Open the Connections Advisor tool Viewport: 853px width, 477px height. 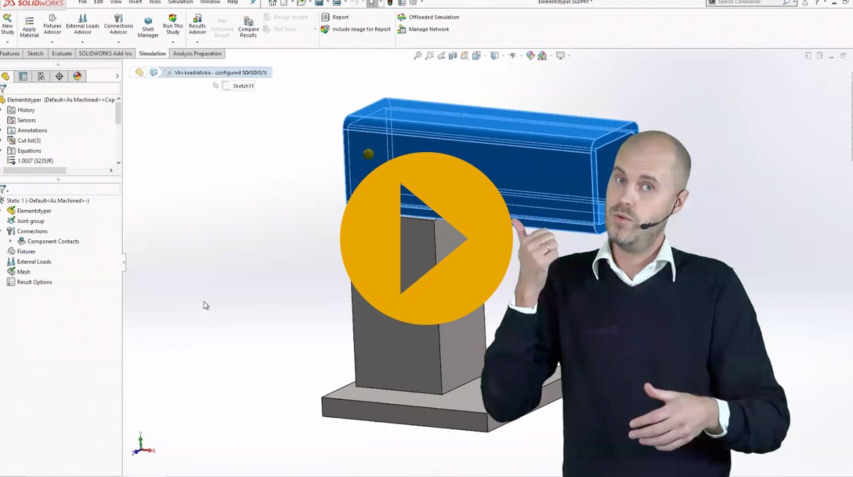[x=118, y=25]
